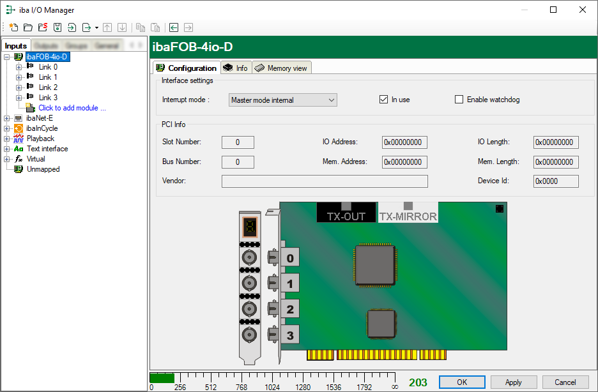
Task: Enable the watchdog checkbox
Action: (459, 100)
